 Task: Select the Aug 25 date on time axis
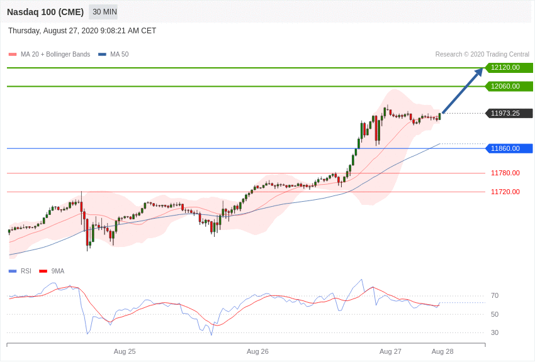pyautogui.click(x=125, y=352)
